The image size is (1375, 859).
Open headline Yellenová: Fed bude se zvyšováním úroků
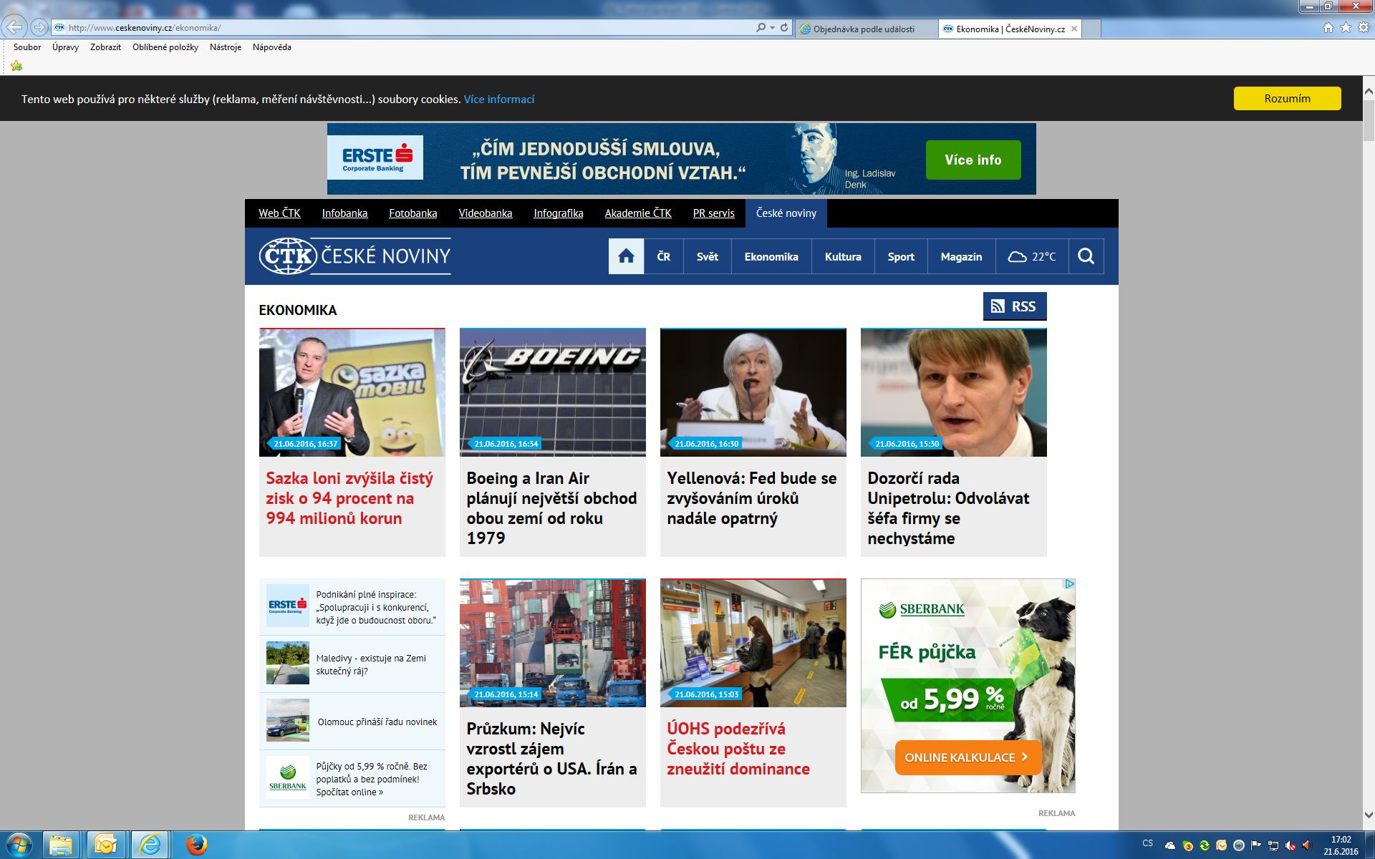pos(751,498)
